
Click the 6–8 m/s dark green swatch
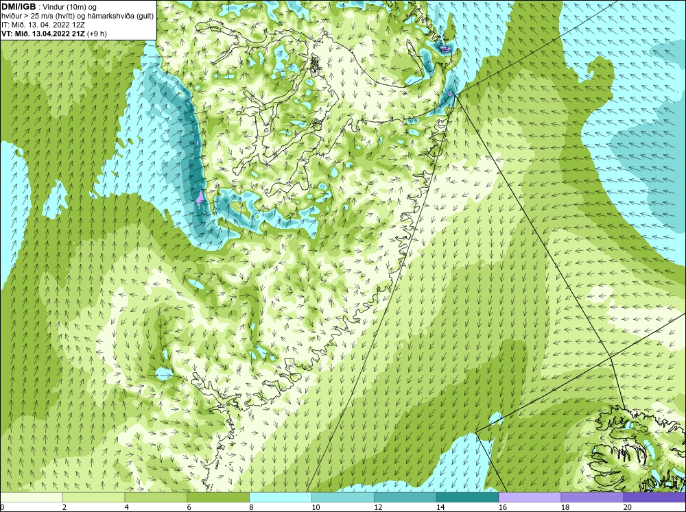tap(218, 497)
